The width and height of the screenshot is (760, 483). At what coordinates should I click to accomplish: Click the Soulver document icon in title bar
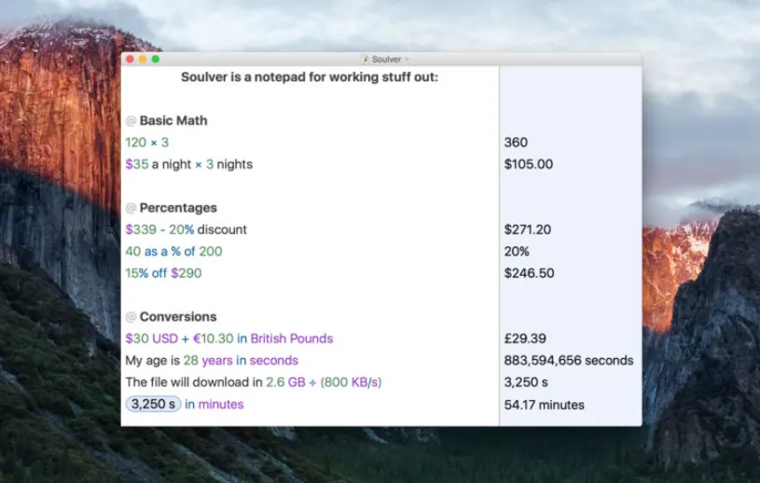click(365, 59)
